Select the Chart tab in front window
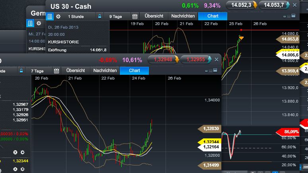Image resolution: width=308 pixels, height=173 pixels. tap(135, 70)
